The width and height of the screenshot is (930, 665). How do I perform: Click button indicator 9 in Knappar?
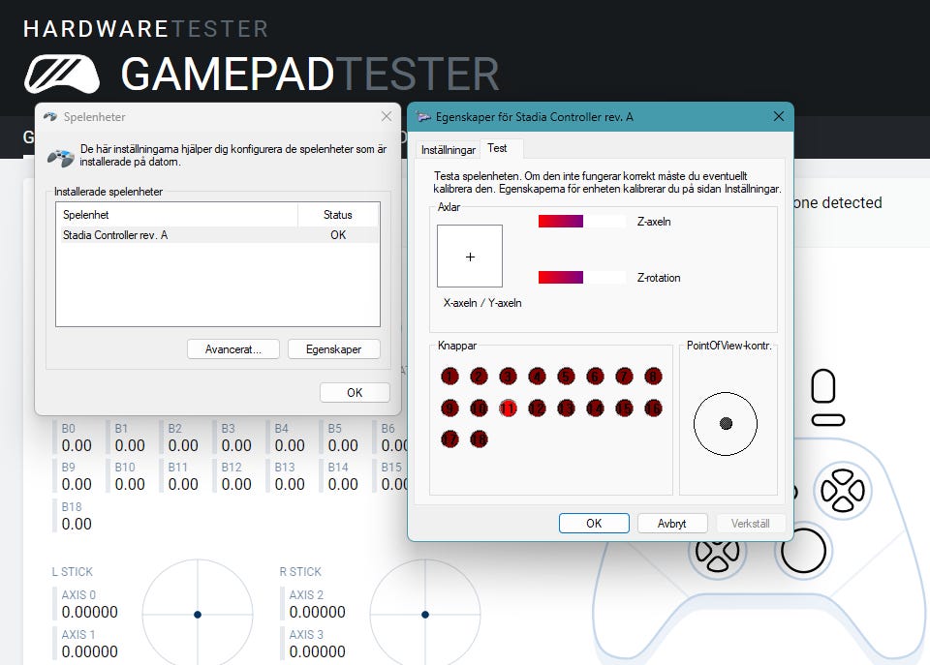tap(449, 408)
